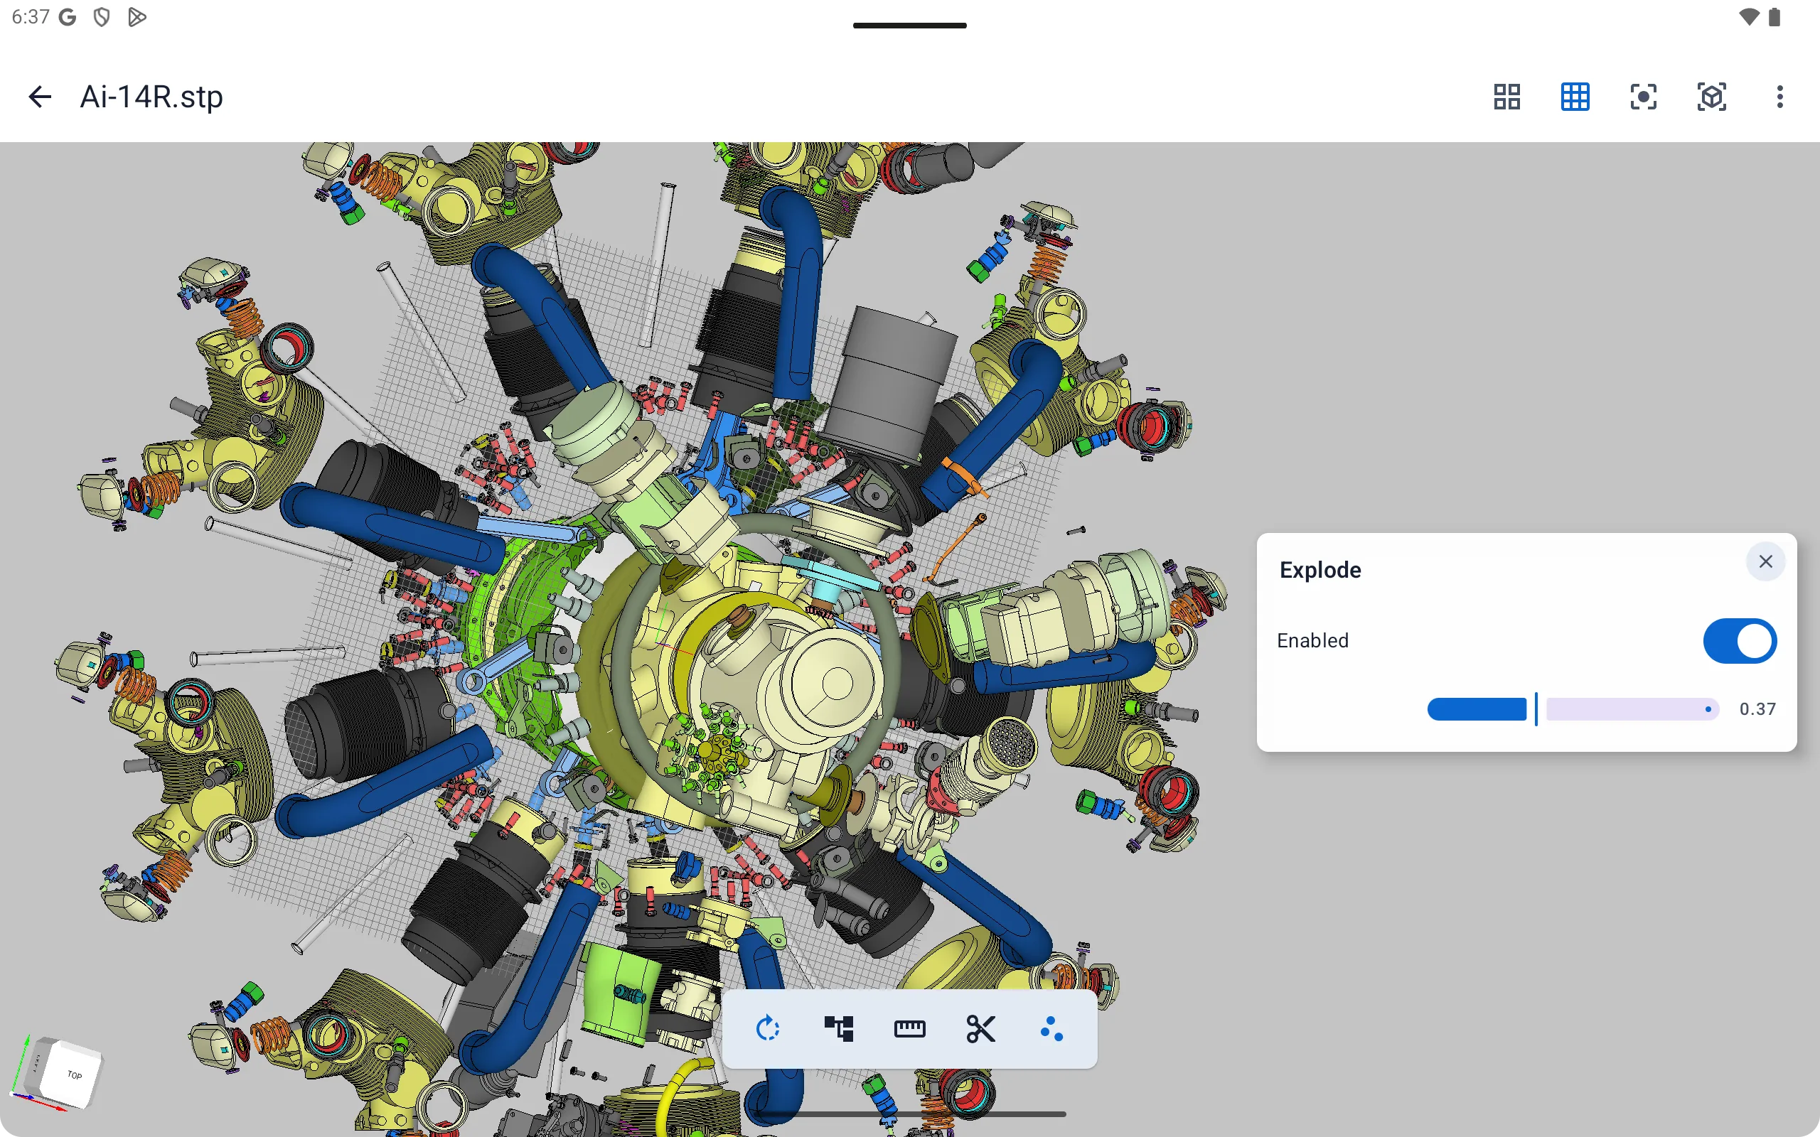Viewport: 1820px width, 1137px height.
Task: Tap the Play Store status bar icon
Action: (x=136, y=17)
